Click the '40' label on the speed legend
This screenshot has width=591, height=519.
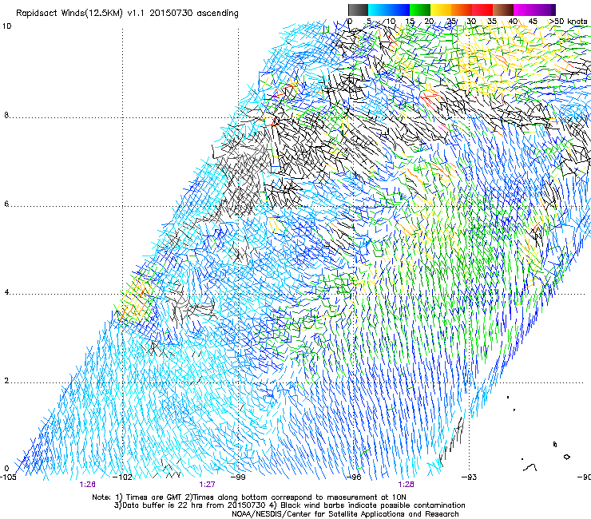point(513,22)
